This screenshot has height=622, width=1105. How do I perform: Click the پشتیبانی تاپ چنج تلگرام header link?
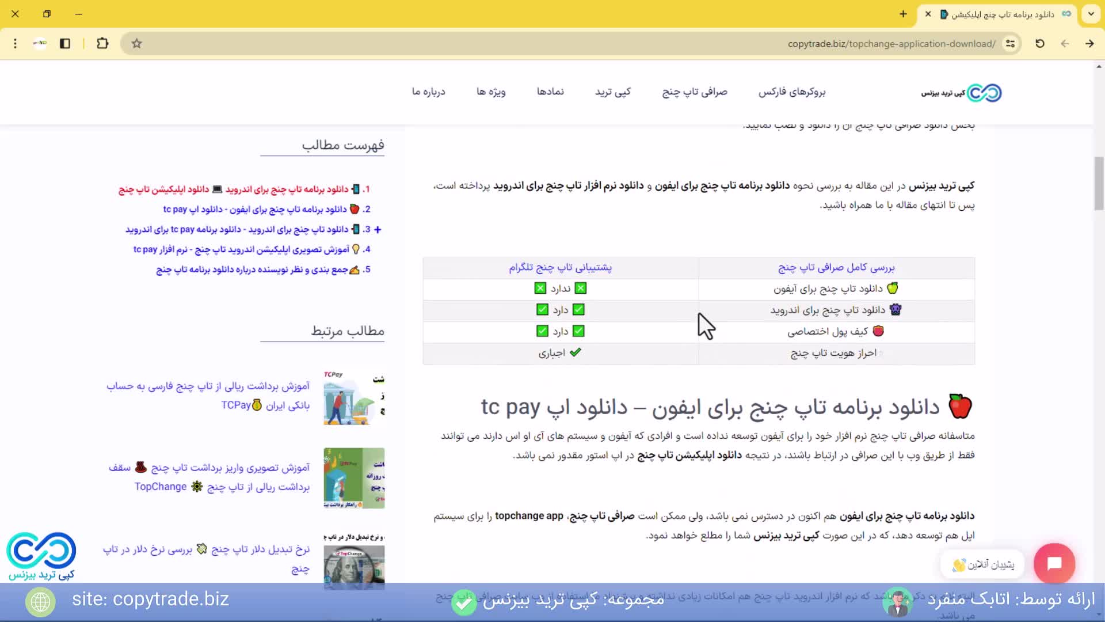click(x=560, y=268)
